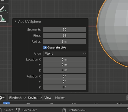Open the Align dropdown set to World
Viewport: 128px width, 112px height.
coord(65,53)
